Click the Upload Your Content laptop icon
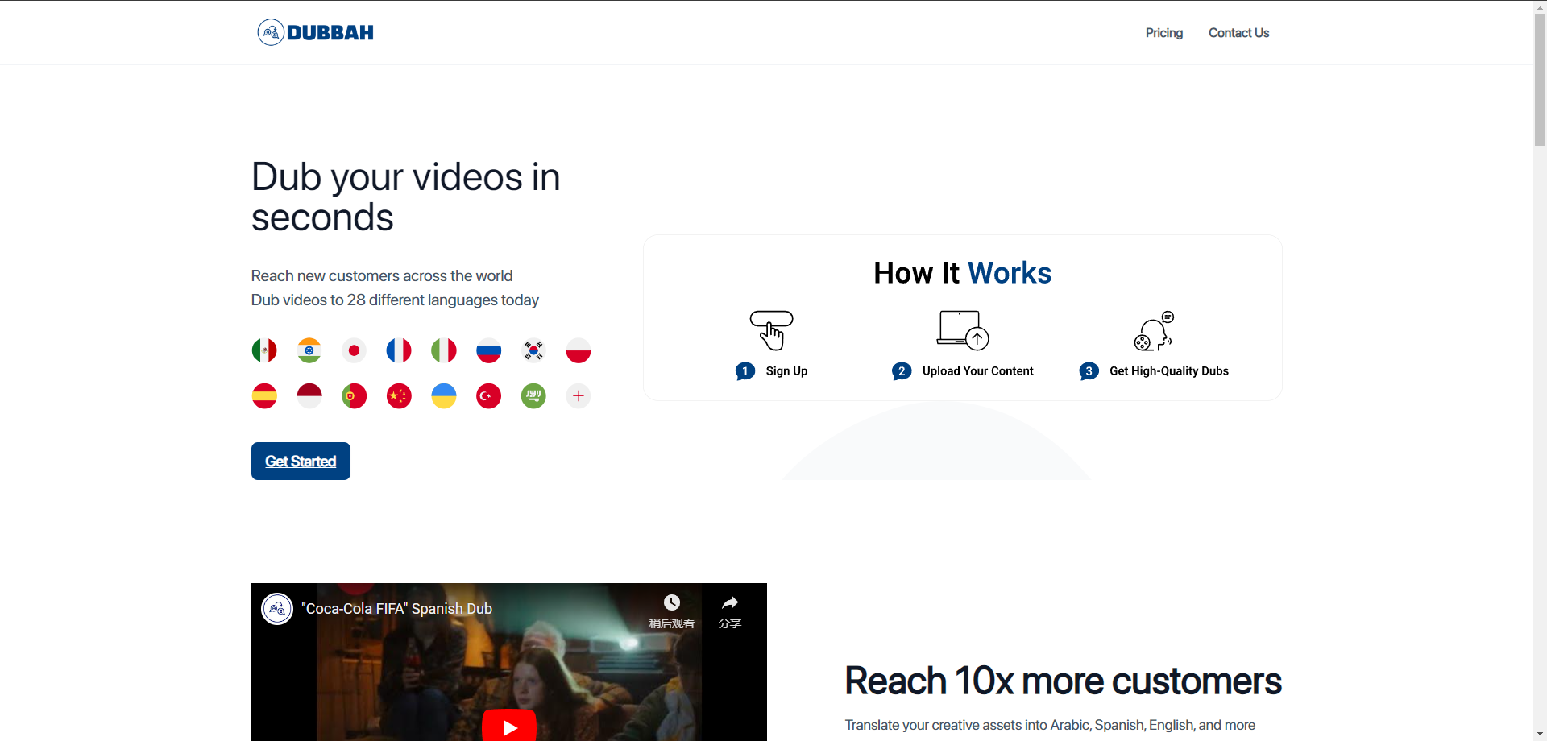The height and width of the screenshot is (741, 1547). coord(963,330)
